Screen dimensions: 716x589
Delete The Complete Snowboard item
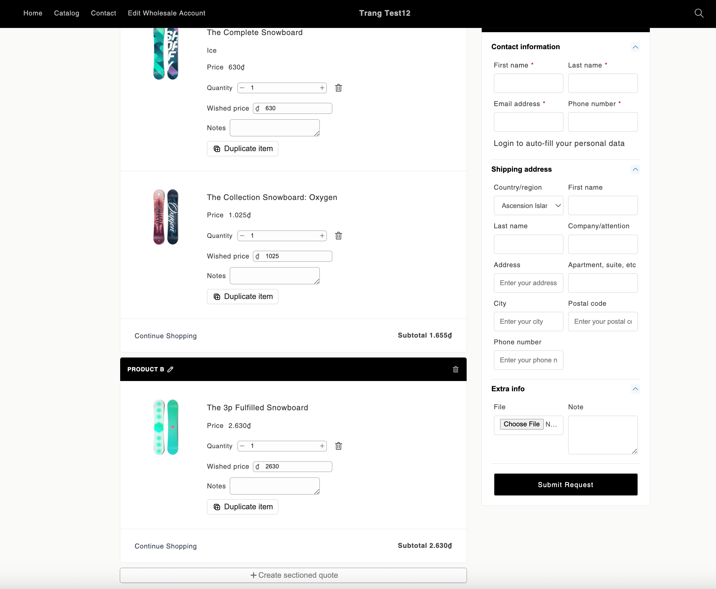[338, 88]
